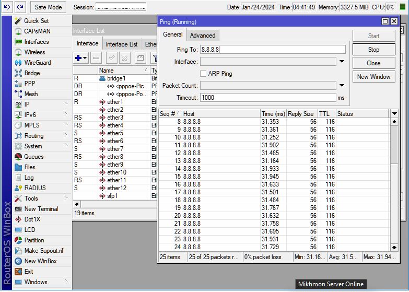Open the Partition sidebar item
The height and width of the screenshot is (292, 409).
pos(34,240)
